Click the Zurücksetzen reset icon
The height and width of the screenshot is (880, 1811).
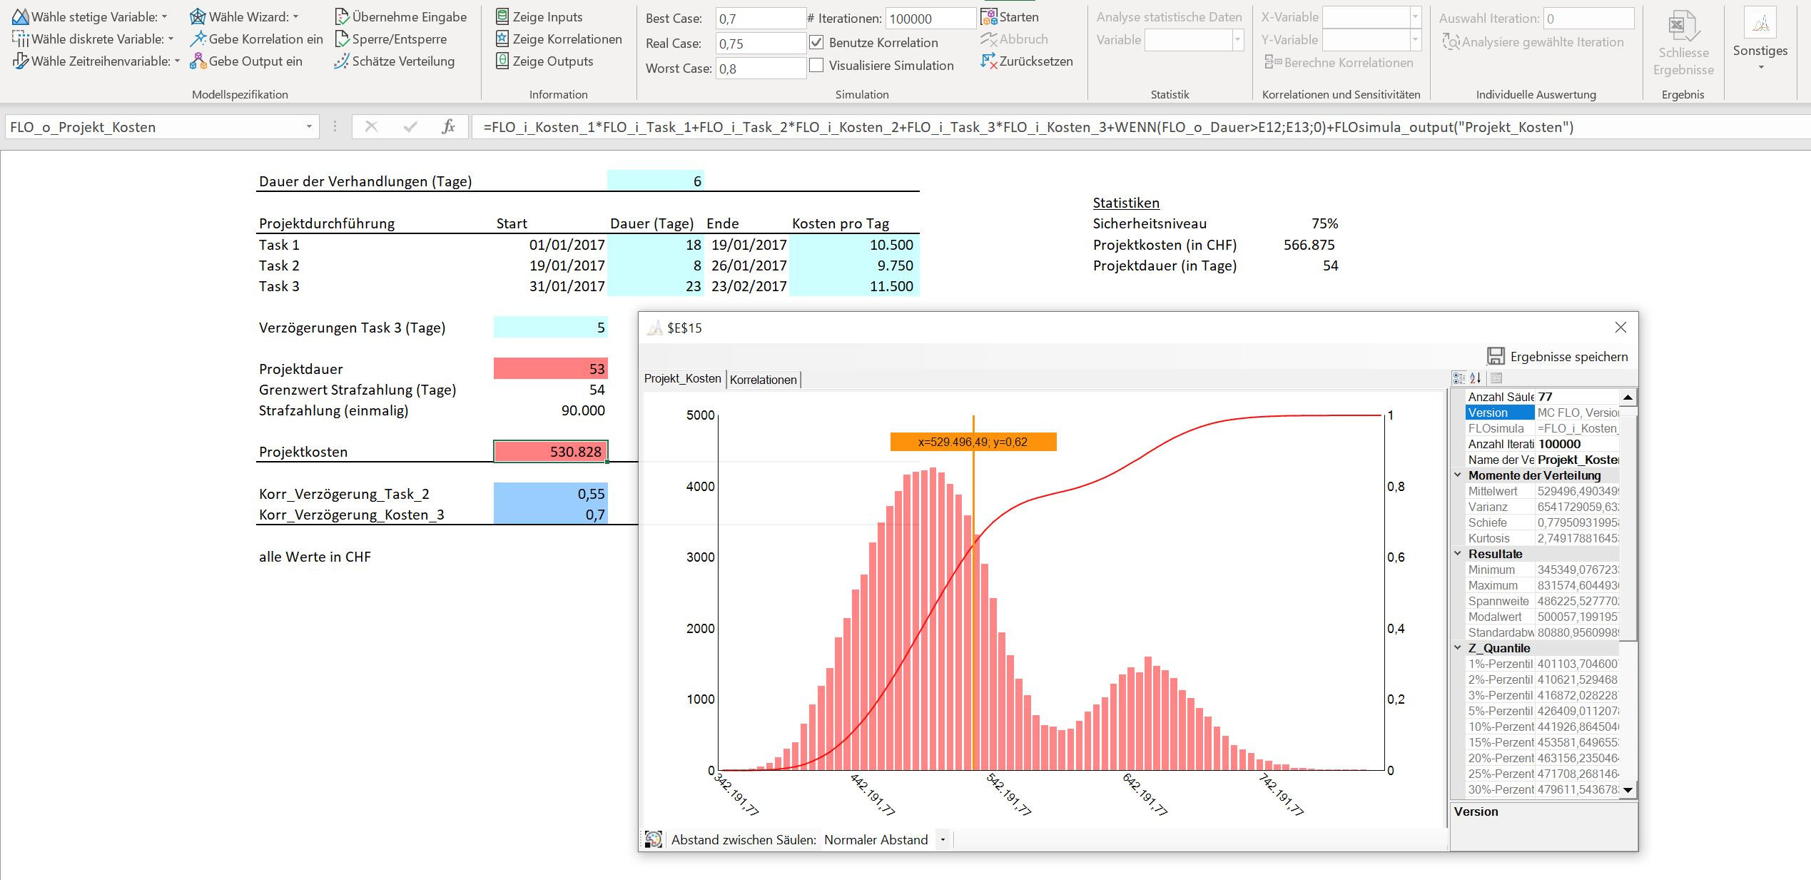tap(989, 61)
